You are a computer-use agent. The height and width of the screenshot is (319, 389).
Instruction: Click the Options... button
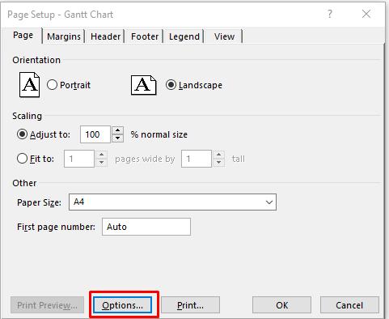pos(122,305)
